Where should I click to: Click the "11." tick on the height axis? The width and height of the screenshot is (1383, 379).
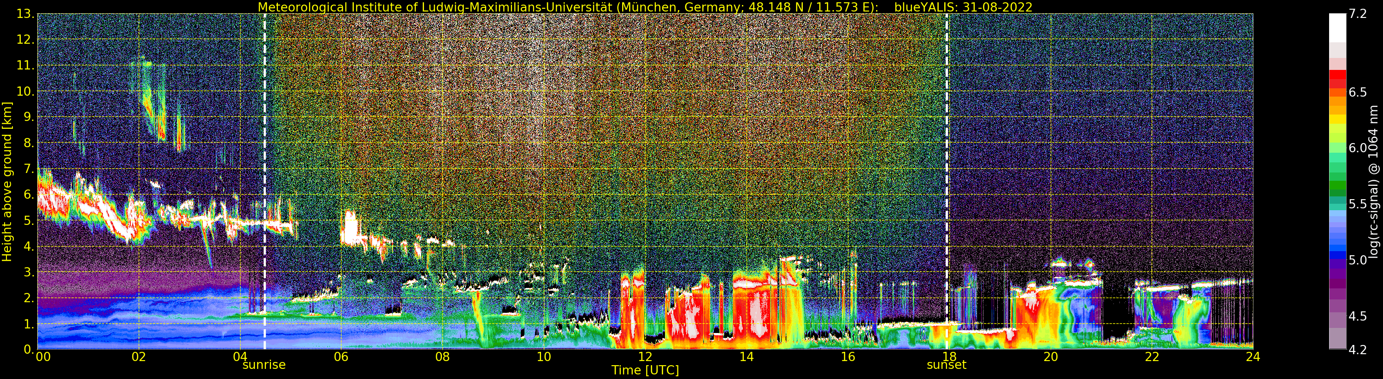click(25, 65)
